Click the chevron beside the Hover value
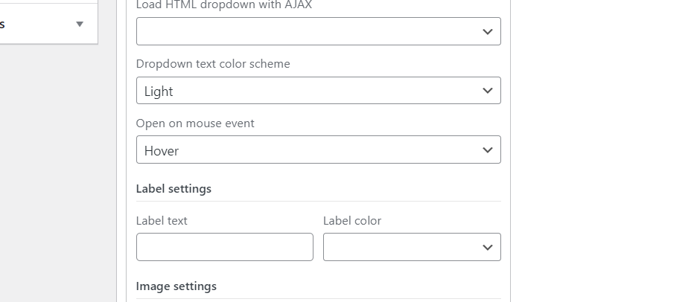 click(x=488, y=150)
